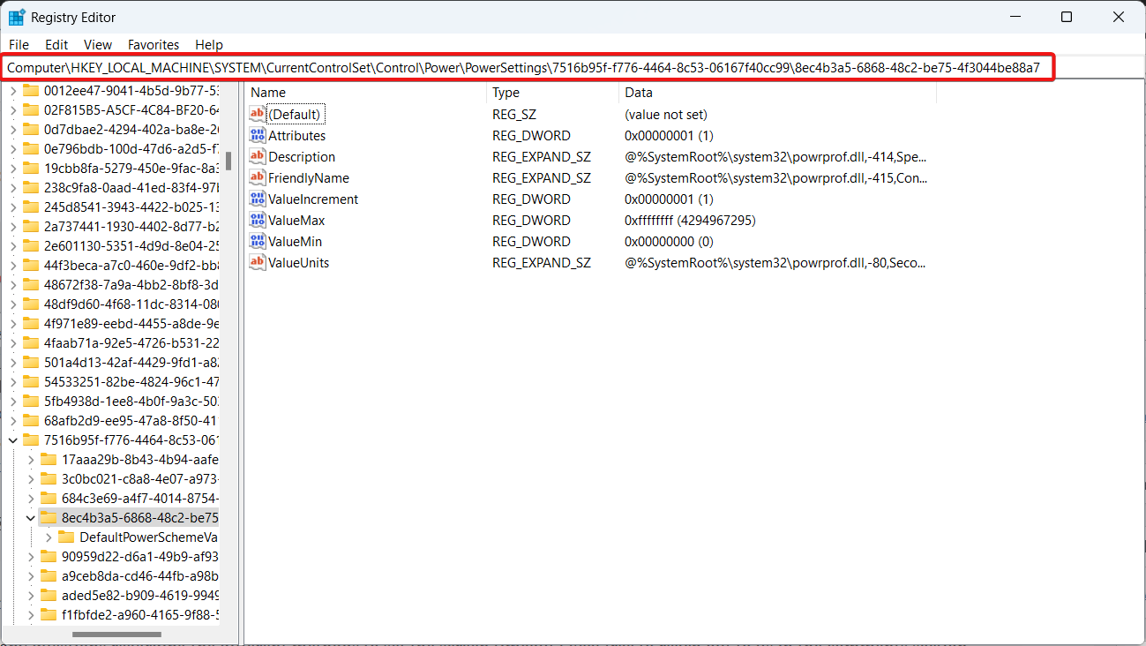
Task: Minimize the Registry Editor window
Action: click(1015, 17)
